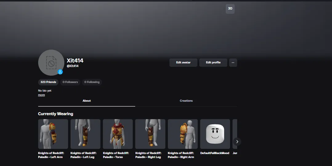Click the Edit avatar button
The width and height of the screenshot is (332, 166).
pos(183,62)
